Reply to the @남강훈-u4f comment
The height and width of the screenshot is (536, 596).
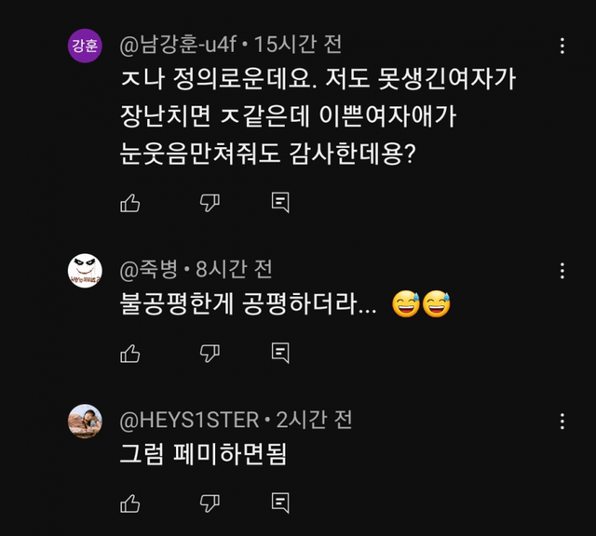[x=280, y=202]
